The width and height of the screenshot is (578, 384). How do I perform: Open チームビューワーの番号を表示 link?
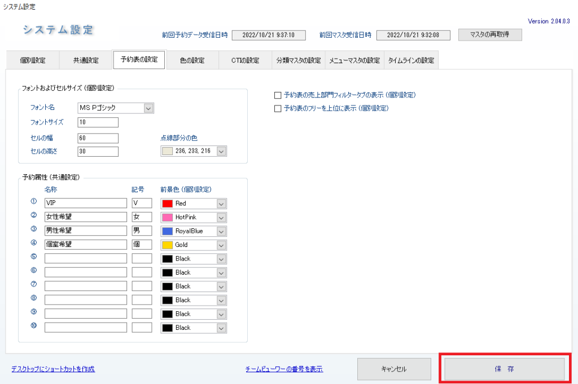(284, 369)
